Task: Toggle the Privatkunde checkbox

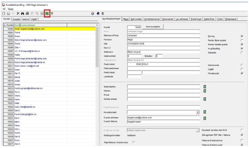Action: tap(242, 73)
